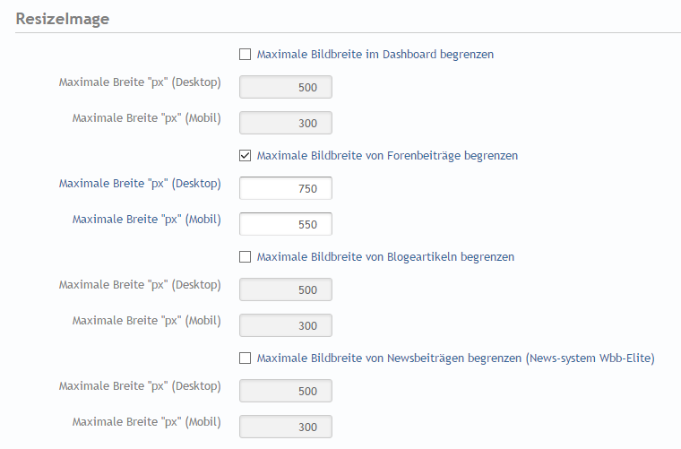Click the Mobil width label under Forenbeiträge
This screenshot has height=449, width=681.
(147, 219)
